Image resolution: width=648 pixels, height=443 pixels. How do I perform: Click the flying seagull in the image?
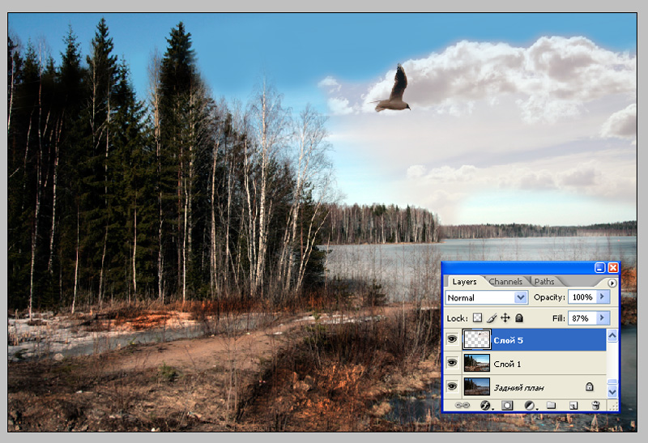[x=393, y=91]
